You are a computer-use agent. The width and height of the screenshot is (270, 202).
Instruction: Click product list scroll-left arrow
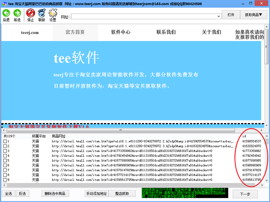4,185
